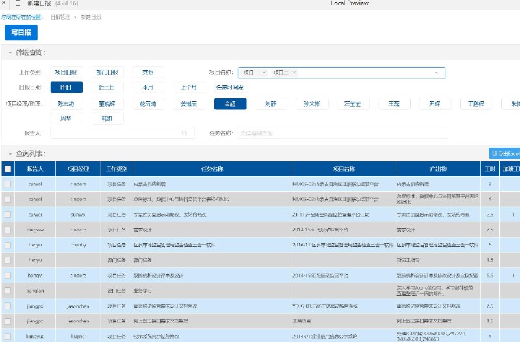Remove the 项目一 tag from project filter
This screenshot has width=520, height=342.
(x=264, y=72)
